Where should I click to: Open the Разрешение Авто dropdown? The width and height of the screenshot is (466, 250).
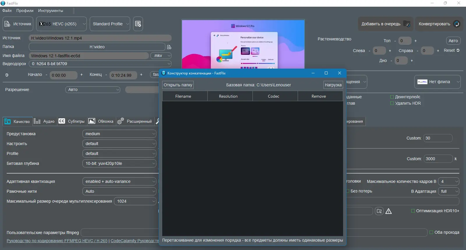[93, 90]
